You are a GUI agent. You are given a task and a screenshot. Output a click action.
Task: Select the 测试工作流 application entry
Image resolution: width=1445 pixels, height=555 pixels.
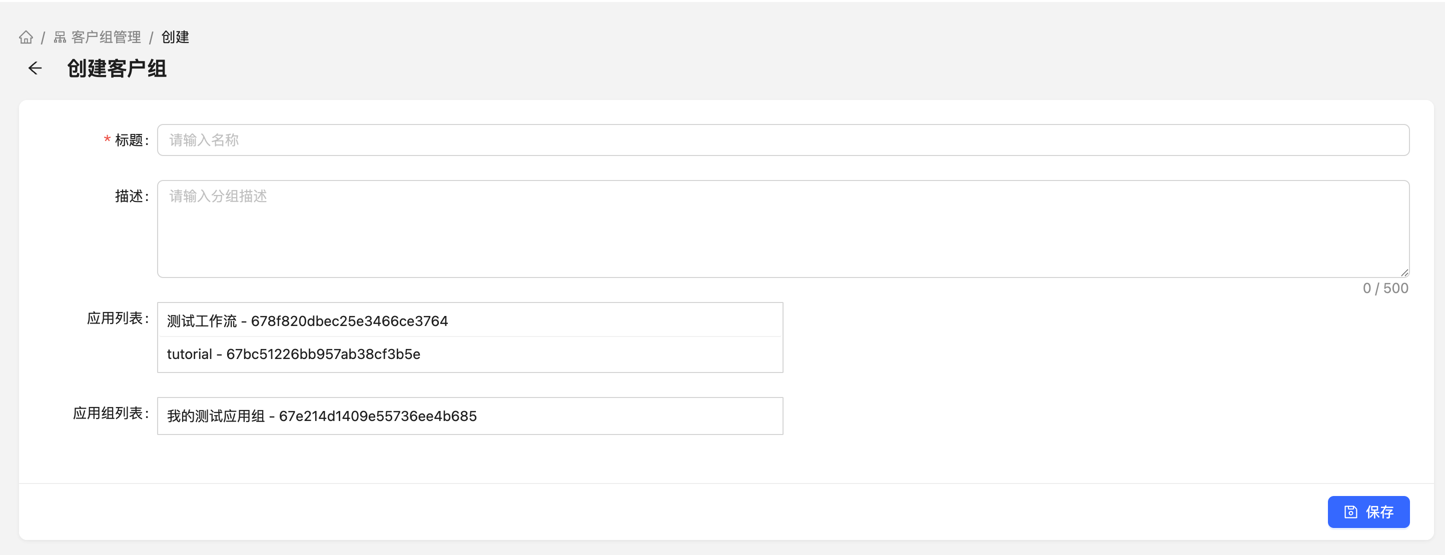470,320
